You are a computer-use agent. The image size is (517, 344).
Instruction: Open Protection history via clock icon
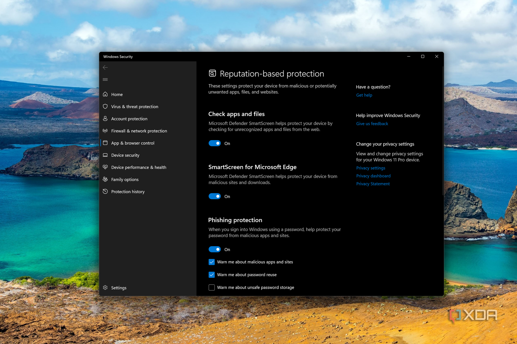tap(105, 191)
